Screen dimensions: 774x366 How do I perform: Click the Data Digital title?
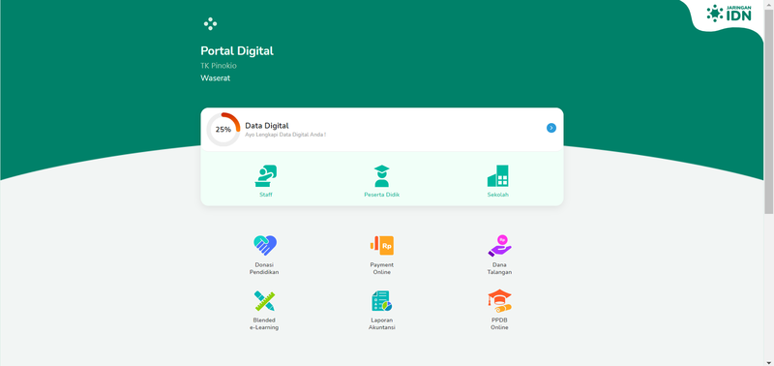[267, 126]
